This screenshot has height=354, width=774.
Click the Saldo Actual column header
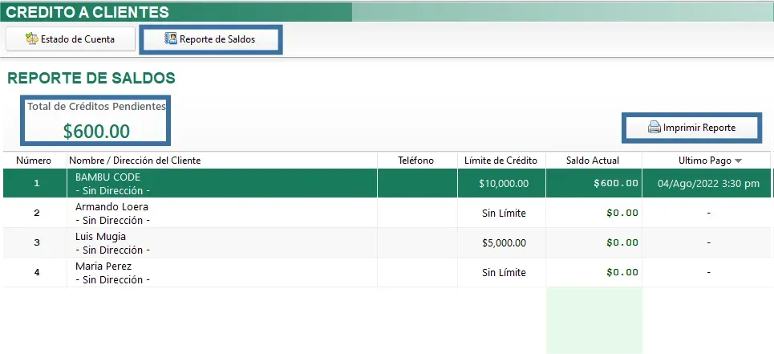pyautogui.click(x=593, y=161)
